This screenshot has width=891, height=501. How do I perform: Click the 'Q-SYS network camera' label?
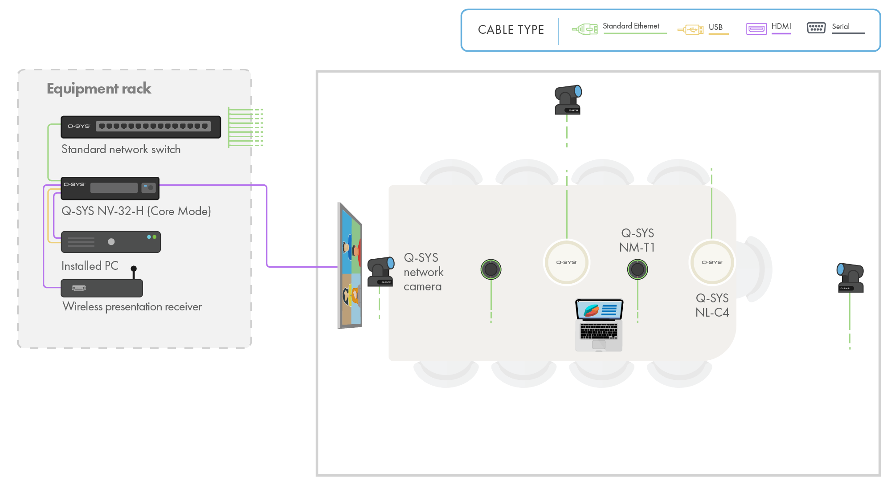click(x=423, y=272)
